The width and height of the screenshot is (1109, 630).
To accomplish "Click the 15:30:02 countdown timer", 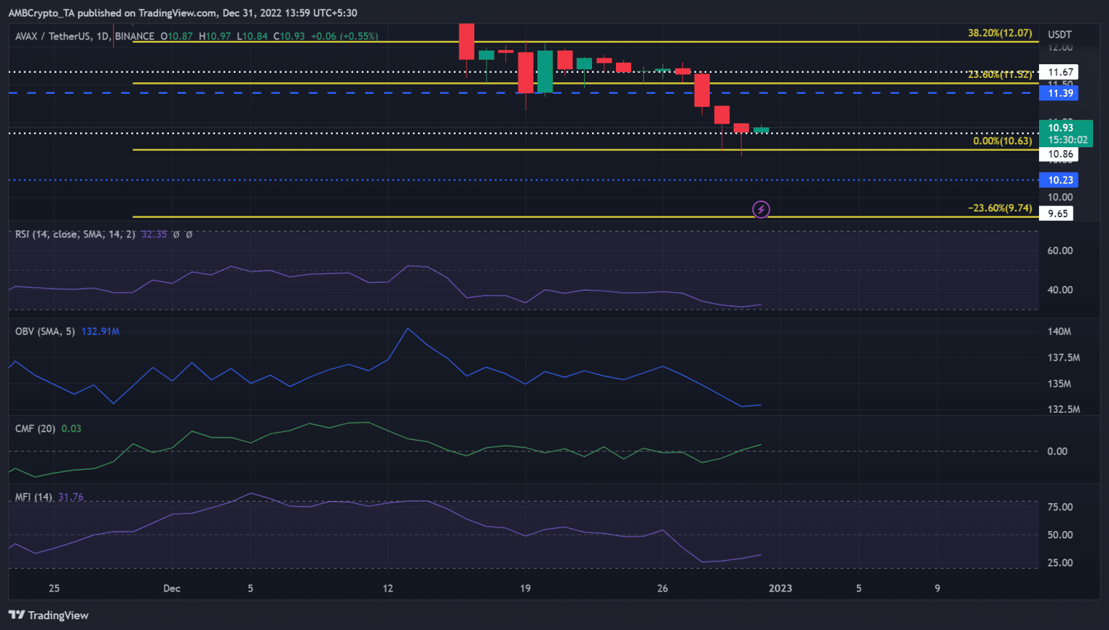I will coord(1068,140).
